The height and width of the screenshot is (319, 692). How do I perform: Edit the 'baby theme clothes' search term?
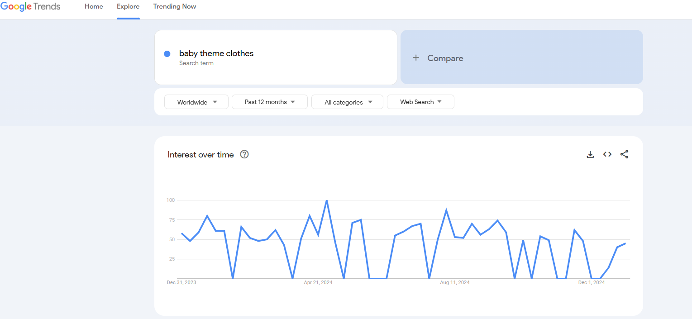(216, 53)
